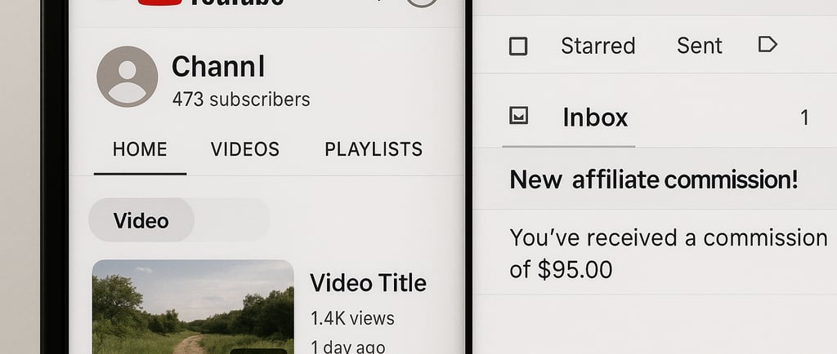Select the Inbox label

click(x=595, y=117)
